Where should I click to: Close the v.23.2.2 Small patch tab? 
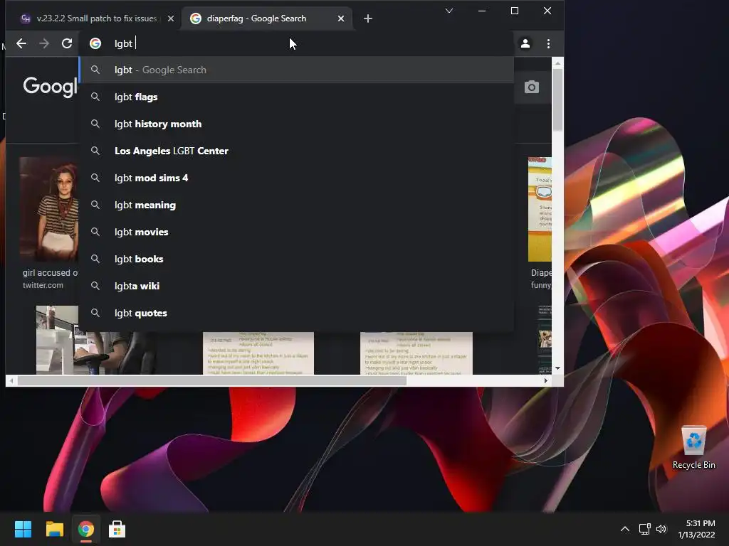click(171, 18)
